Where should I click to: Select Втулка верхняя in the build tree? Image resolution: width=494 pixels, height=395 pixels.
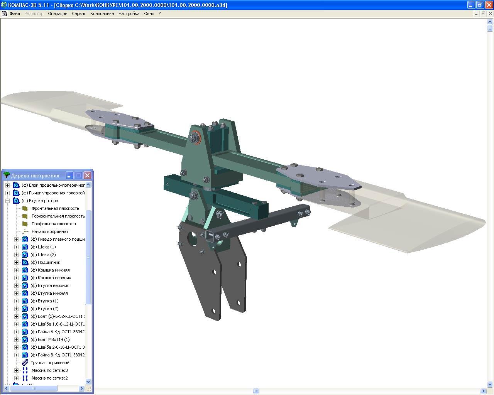coord(53,285)
